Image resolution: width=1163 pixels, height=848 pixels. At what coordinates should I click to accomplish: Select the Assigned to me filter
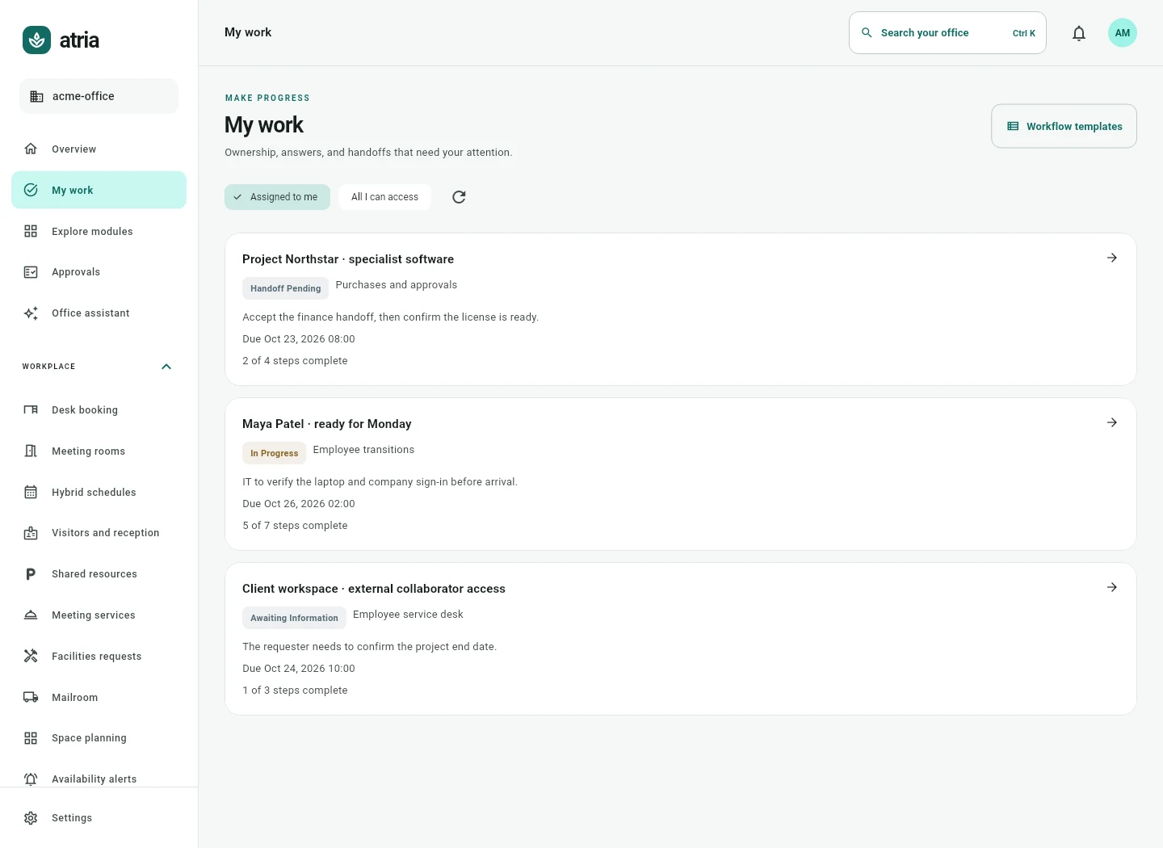click(x=277, y=197)
